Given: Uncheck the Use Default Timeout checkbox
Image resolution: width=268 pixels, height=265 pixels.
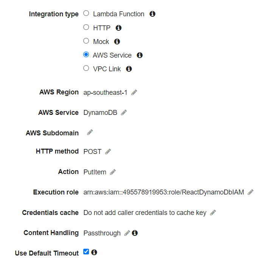Looking at the screenshot, I should [86, 252].
